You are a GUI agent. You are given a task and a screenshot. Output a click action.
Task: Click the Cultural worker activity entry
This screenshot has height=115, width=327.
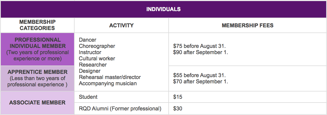pyautogui.click(x=97, y=58)
